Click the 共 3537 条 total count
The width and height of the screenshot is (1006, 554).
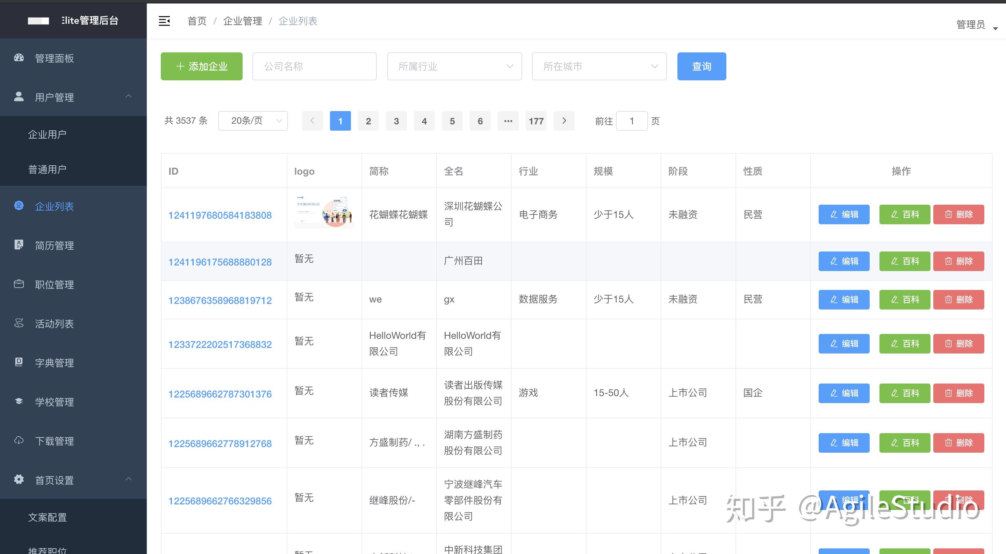[186, 121]
